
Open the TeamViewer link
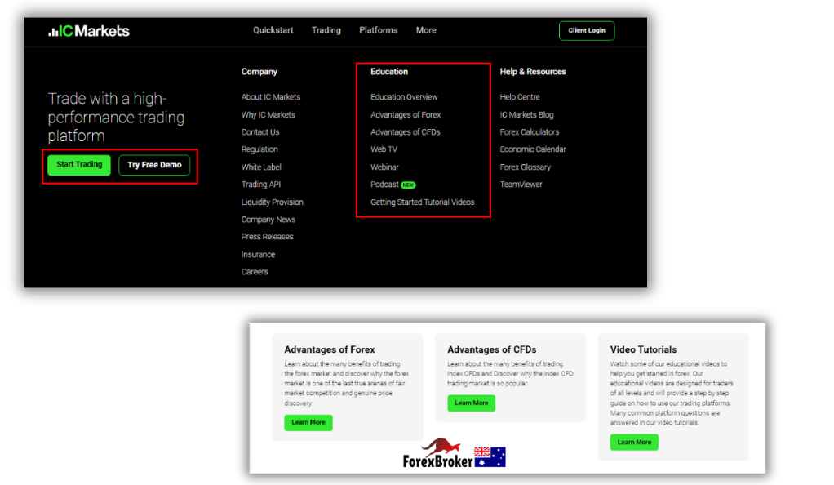[521, 185]
